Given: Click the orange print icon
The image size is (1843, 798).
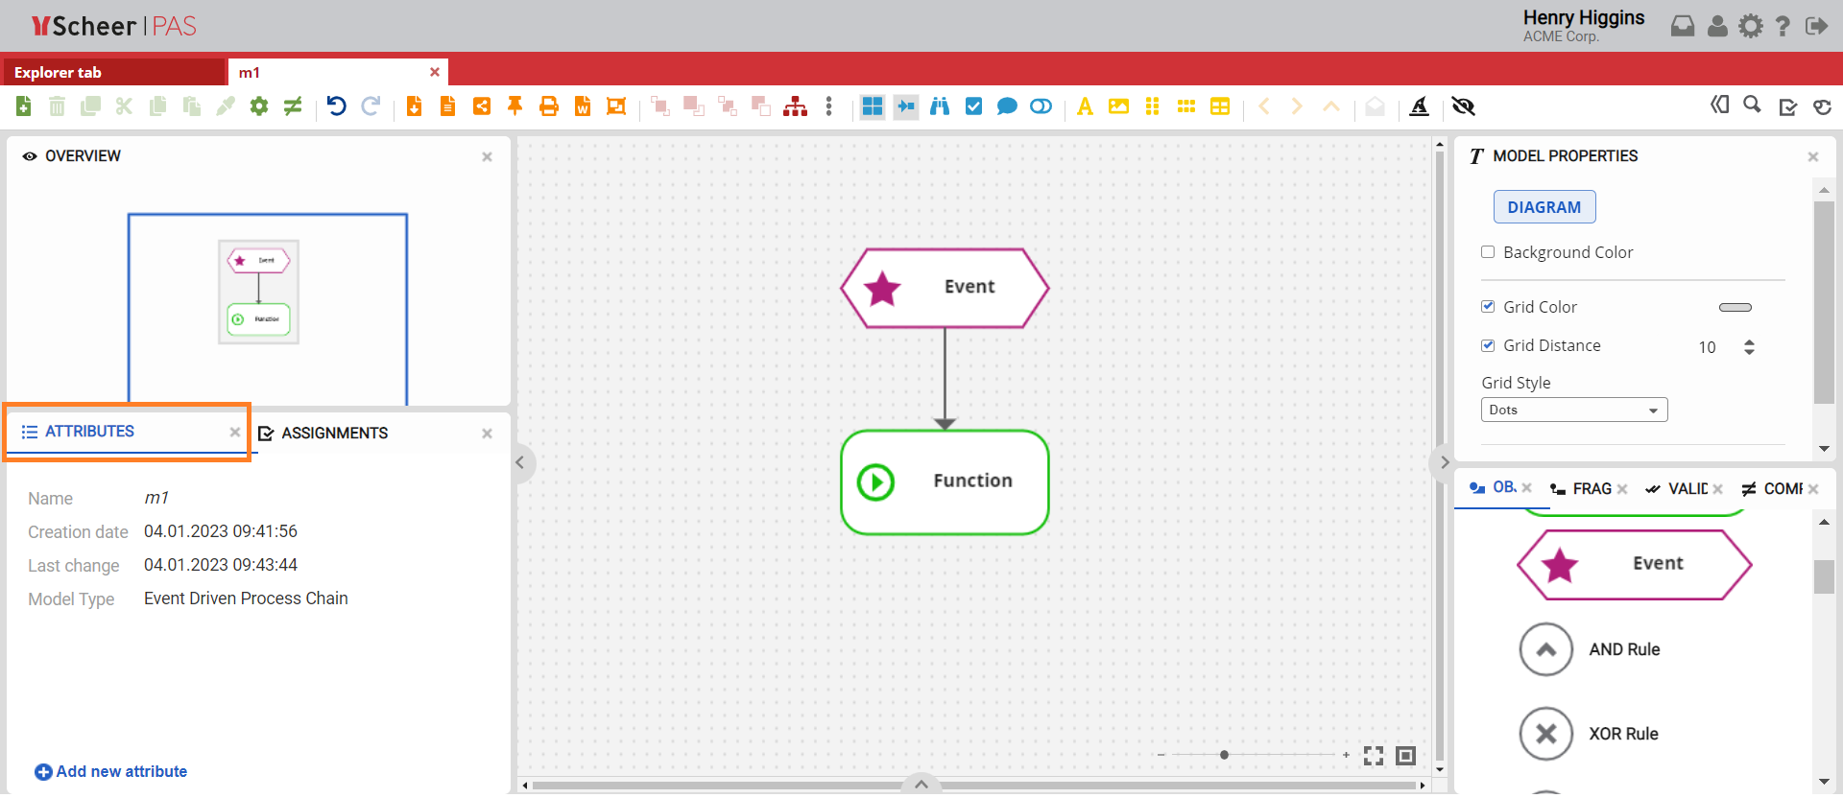Looking at the screenshot, I should pos(548,106).
